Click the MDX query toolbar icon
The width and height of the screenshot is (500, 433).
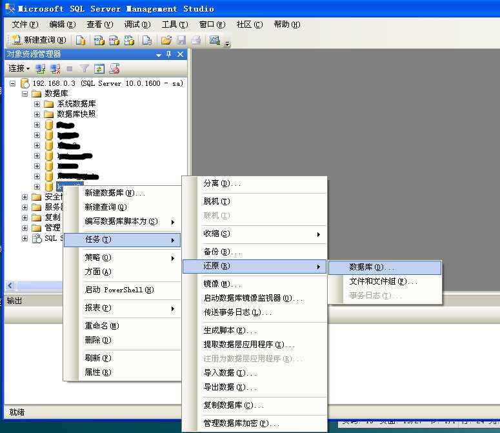click(x=99, y=40)
